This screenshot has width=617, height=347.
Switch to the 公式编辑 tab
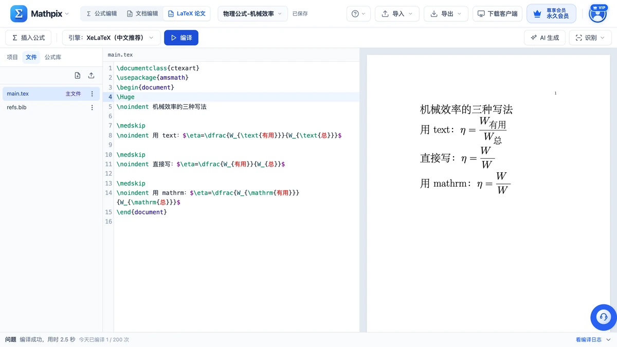coord(102,14)
